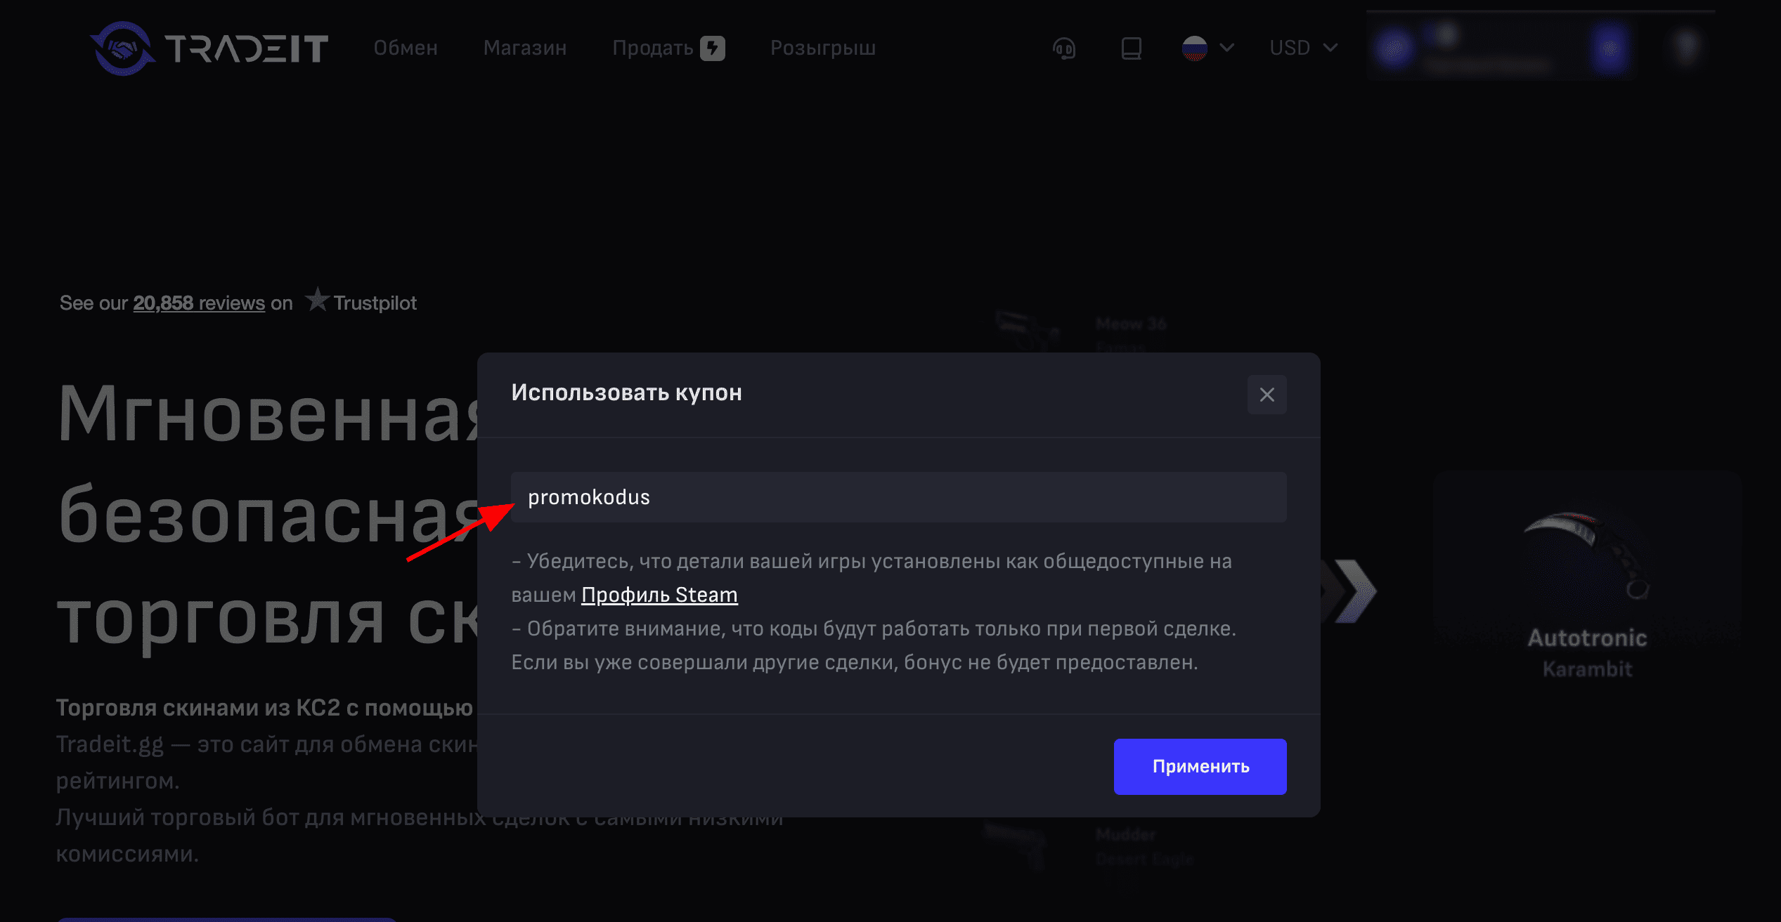Go to the Магазин page
This screenshot has width=1781, height=922.
[x=525, y=48]
